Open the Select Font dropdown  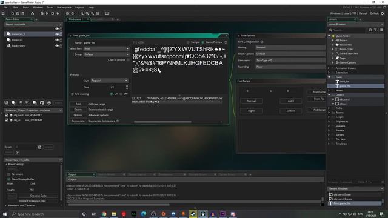tap(107, 48)
